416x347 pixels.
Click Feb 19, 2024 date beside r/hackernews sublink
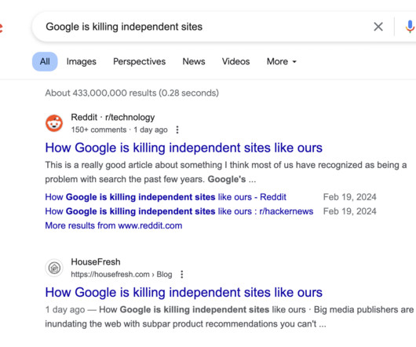pyautogui.click(x=349, y=211)
